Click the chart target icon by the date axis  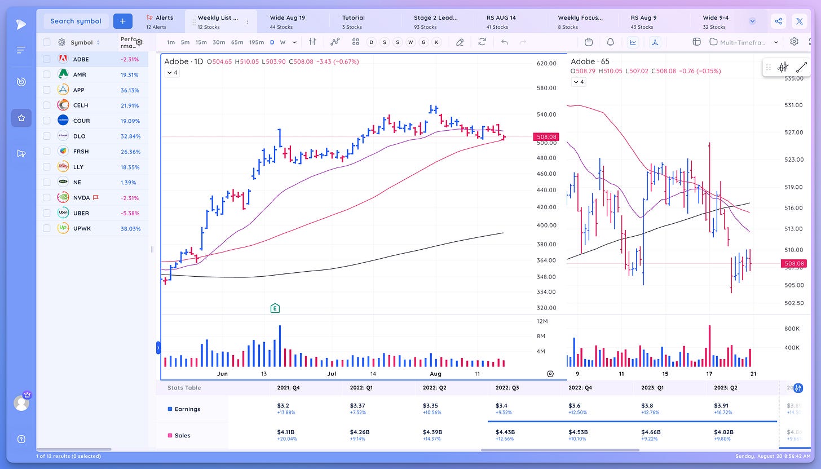tap(550, 374)
